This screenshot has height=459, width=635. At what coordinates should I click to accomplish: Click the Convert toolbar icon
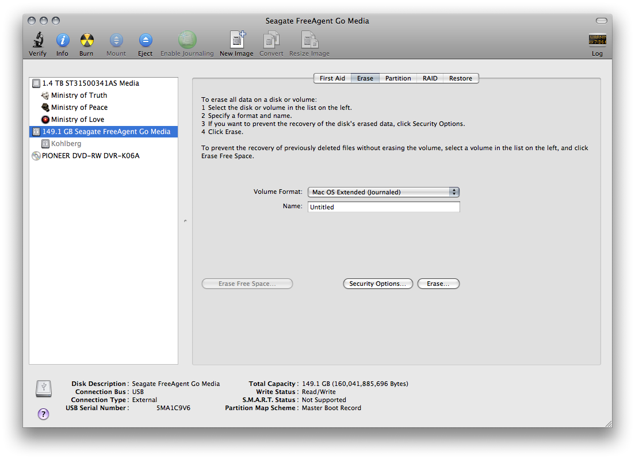pos(271,40)
